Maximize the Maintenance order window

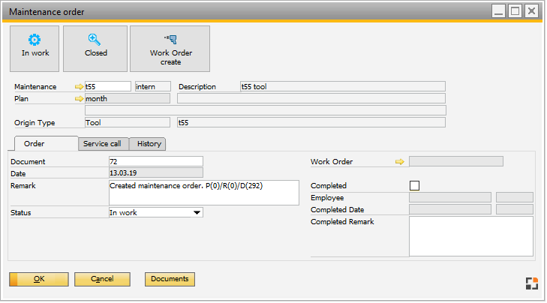click(x=515, y=10)
